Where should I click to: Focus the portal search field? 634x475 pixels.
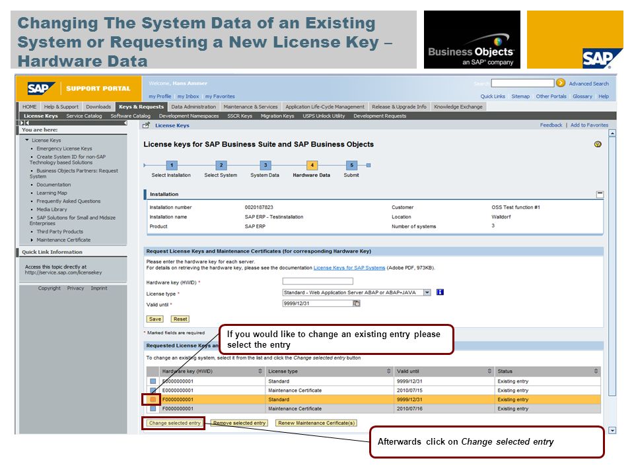pos(522,83)
